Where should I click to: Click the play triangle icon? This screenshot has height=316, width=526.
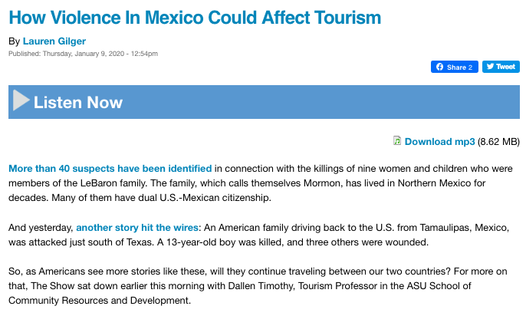(x=21, y=100)
